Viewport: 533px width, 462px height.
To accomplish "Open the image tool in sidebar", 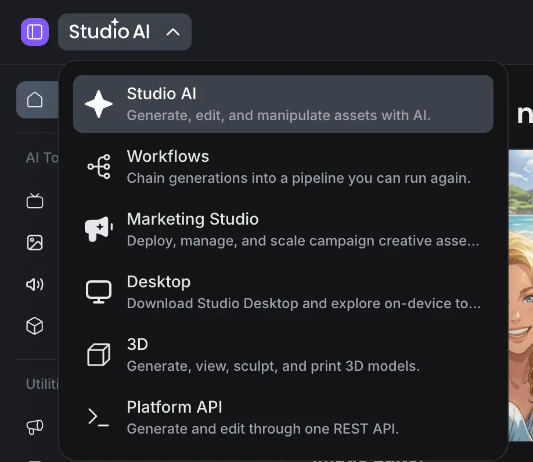I will (x=35, y=243).
